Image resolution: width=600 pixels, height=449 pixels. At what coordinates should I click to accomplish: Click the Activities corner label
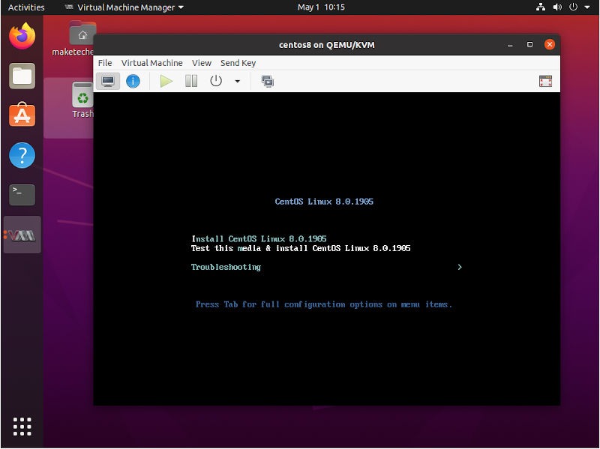point(25,7)
